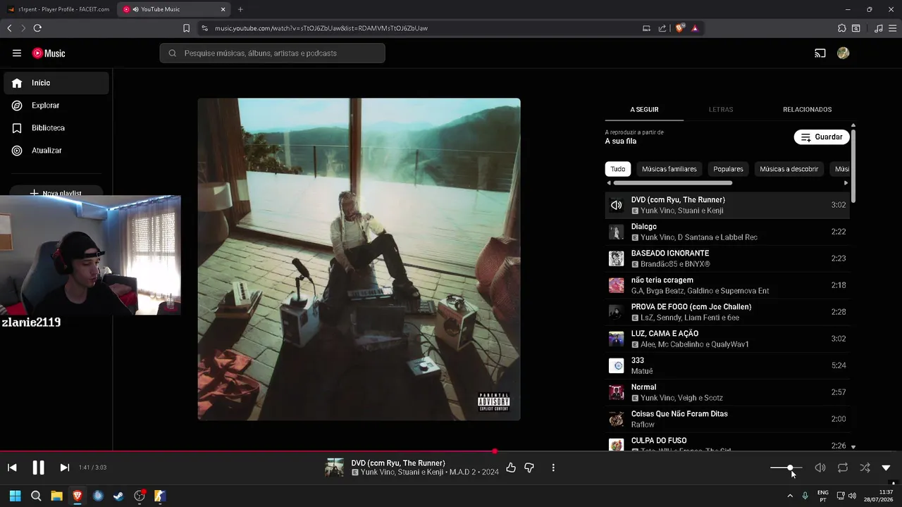This screenshot has height=507, width=902.
Task: Open Brave Shields lion icon
Action: (x=679, y=28)
